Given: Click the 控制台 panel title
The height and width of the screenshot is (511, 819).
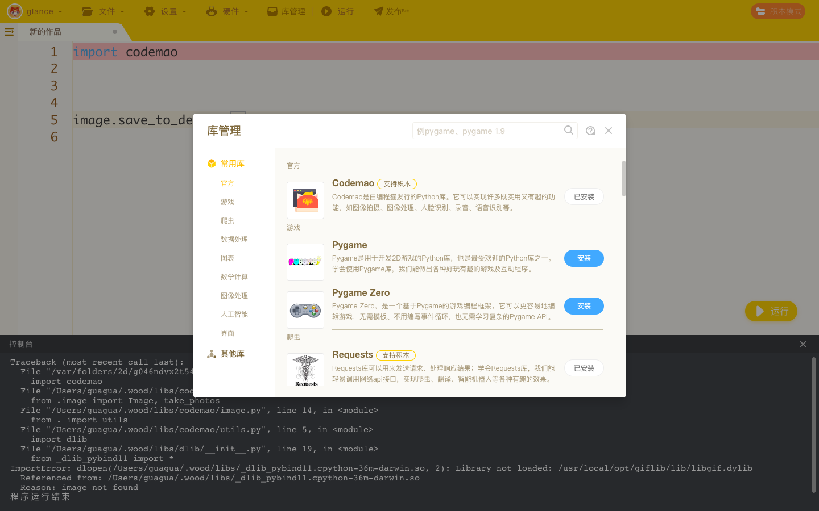Looking at the screenshot, I should click(21, 344).
